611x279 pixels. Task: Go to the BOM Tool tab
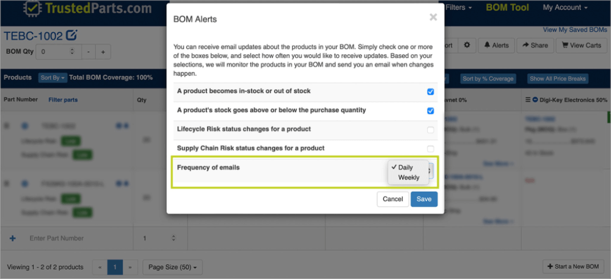pos(507,8)
